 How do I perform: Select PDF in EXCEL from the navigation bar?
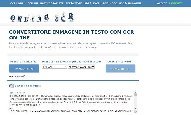[x=93, y=3]
